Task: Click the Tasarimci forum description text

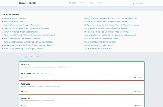Action: [x=38, y=101]
